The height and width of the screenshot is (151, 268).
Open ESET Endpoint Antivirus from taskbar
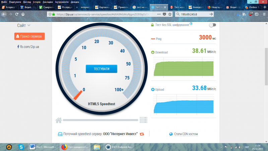pyautogui.click(x=117, y=147)
